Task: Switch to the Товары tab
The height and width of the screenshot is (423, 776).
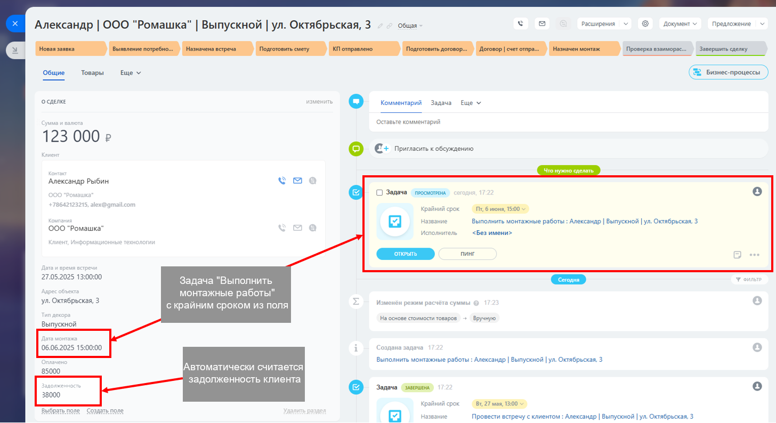Action: point(92,72)
